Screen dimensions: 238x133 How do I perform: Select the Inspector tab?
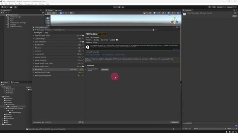coord(187,10)
